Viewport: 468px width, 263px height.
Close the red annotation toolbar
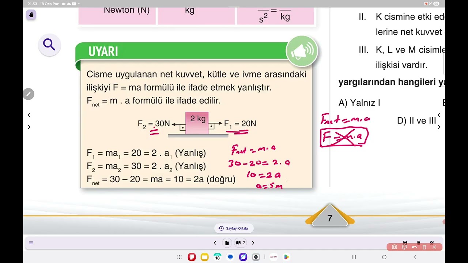click(434, 247)
